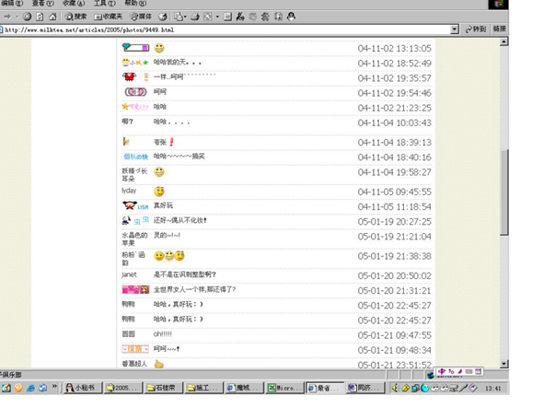Open the Search (搜索) toolbar button
The width and height of the screenshot is (544, 408).
click(x=76, y=17)
